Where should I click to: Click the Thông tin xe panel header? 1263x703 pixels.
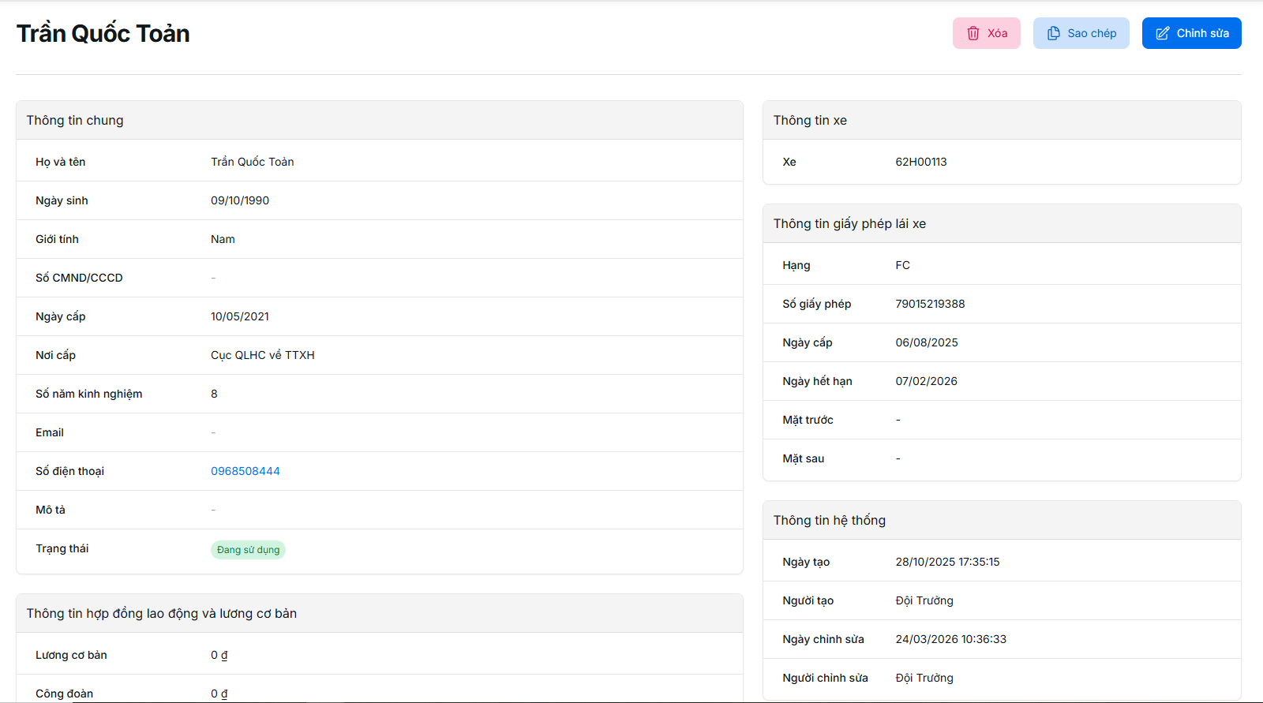(810, 120)
